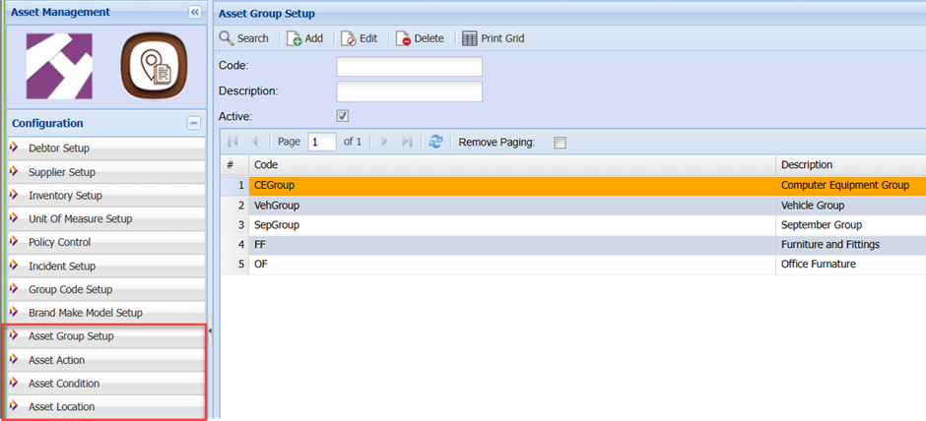Open Group Code Setup
This screenshot has height=421, width=926.
(x=106, y=289)
